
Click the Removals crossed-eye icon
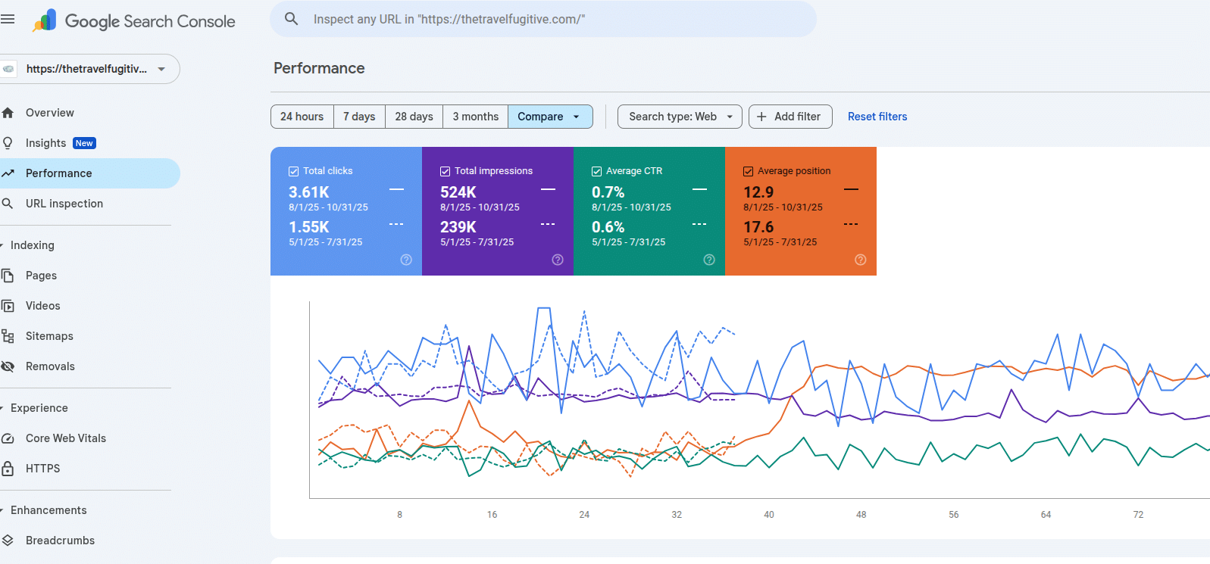tap(8, 366)
